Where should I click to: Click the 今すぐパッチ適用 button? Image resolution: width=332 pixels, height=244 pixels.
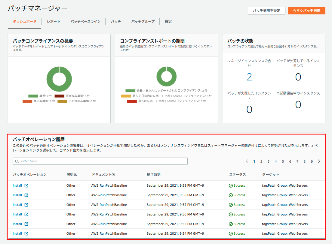coord(306,11)
